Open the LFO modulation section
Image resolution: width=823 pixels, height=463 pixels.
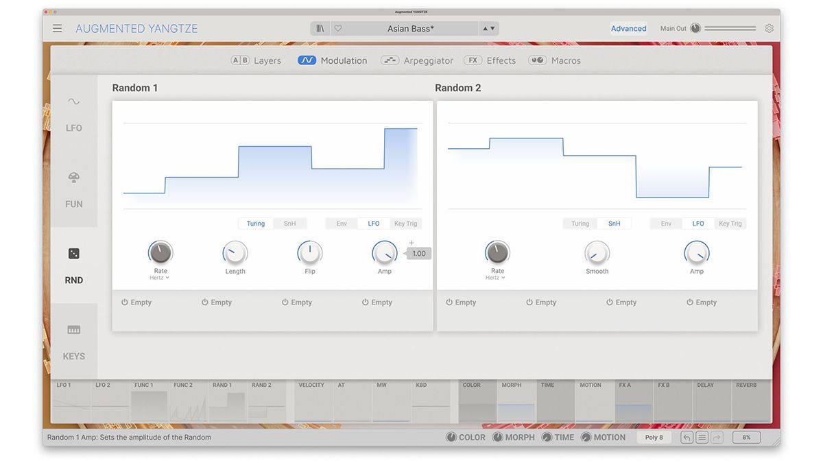click(x=73, y=113)
